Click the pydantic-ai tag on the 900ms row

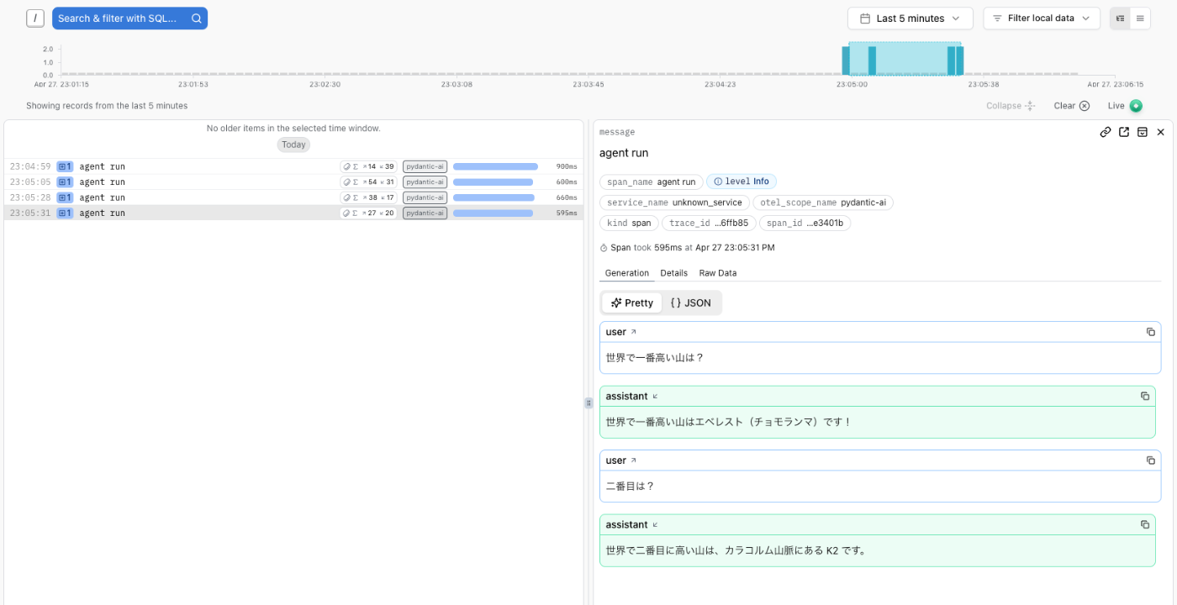(425, 166)
